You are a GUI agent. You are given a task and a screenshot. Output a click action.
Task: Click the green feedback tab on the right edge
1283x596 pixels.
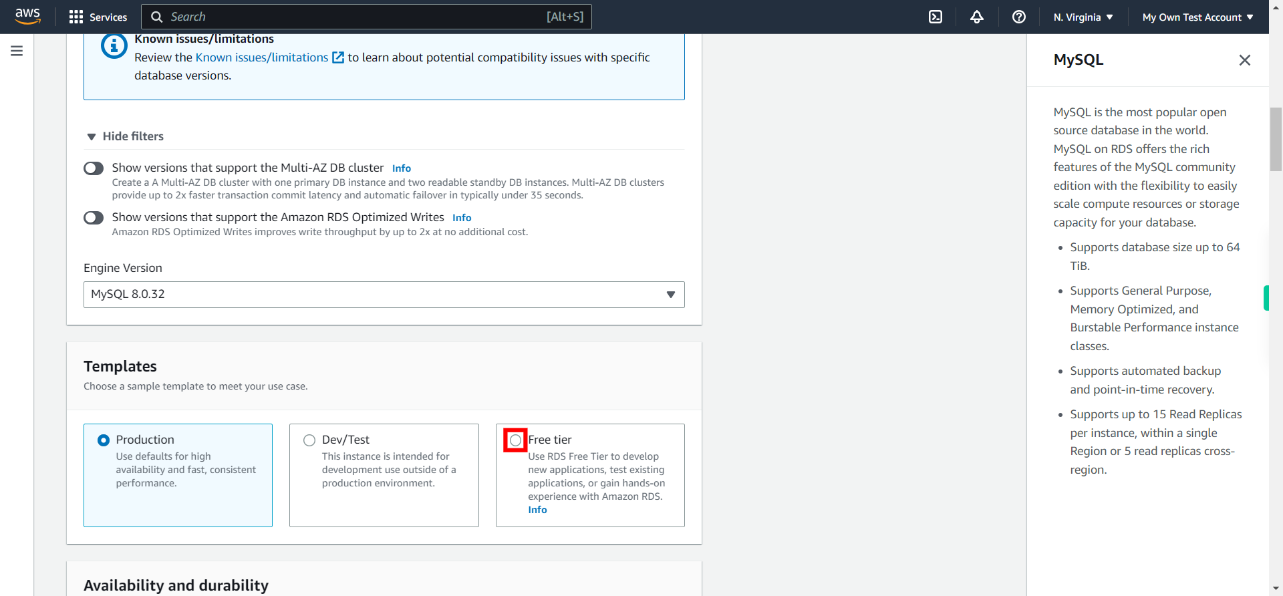tap(1266, 298)
